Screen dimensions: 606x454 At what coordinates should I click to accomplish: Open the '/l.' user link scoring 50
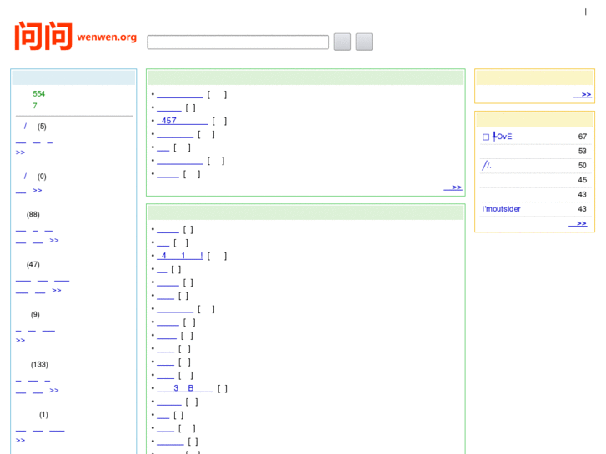[487, 166]
